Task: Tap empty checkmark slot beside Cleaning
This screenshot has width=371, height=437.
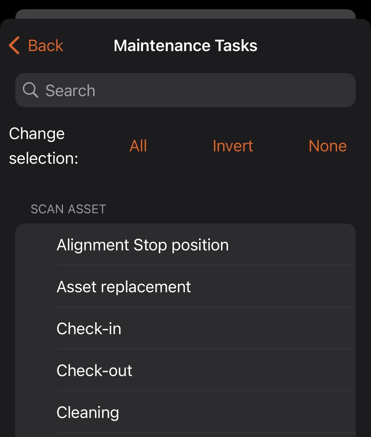Action: coord(36,412)
